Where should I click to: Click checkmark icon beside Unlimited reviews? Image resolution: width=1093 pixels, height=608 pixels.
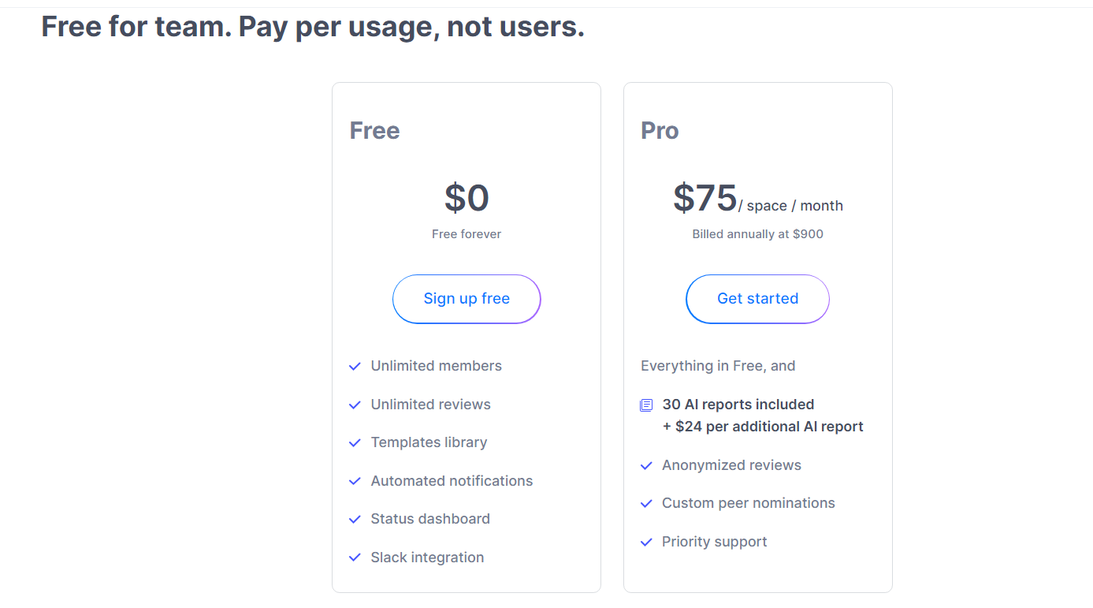coord(355,405)
